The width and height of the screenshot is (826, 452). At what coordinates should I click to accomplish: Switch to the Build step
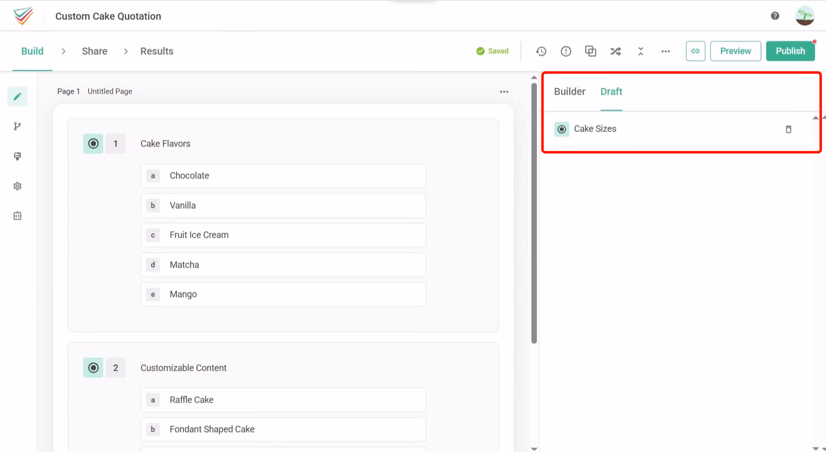coord(32,51)
